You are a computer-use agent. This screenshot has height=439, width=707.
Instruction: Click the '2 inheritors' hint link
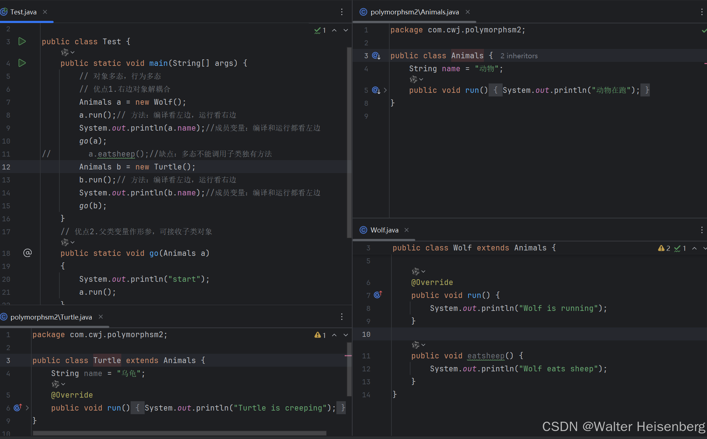pos(519,56)
